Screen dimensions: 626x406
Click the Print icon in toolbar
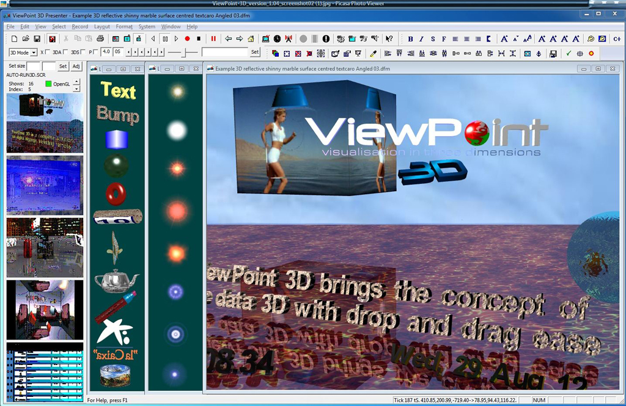[100, 39]
